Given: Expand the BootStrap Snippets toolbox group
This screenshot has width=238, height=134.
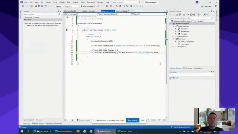Looking at the screenshot, I should click(24, 17).
